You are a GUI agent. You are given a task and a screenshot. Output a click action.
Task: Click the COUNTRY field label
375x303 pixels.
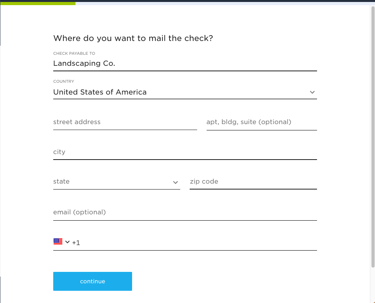click(63, 82)
